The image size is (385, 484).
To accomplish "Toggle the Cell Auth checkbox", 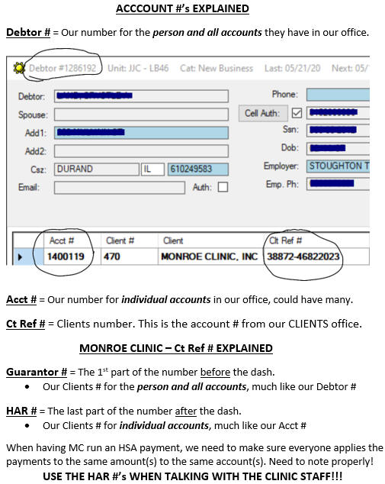I will pyautogui.click(x=297, y=113).
